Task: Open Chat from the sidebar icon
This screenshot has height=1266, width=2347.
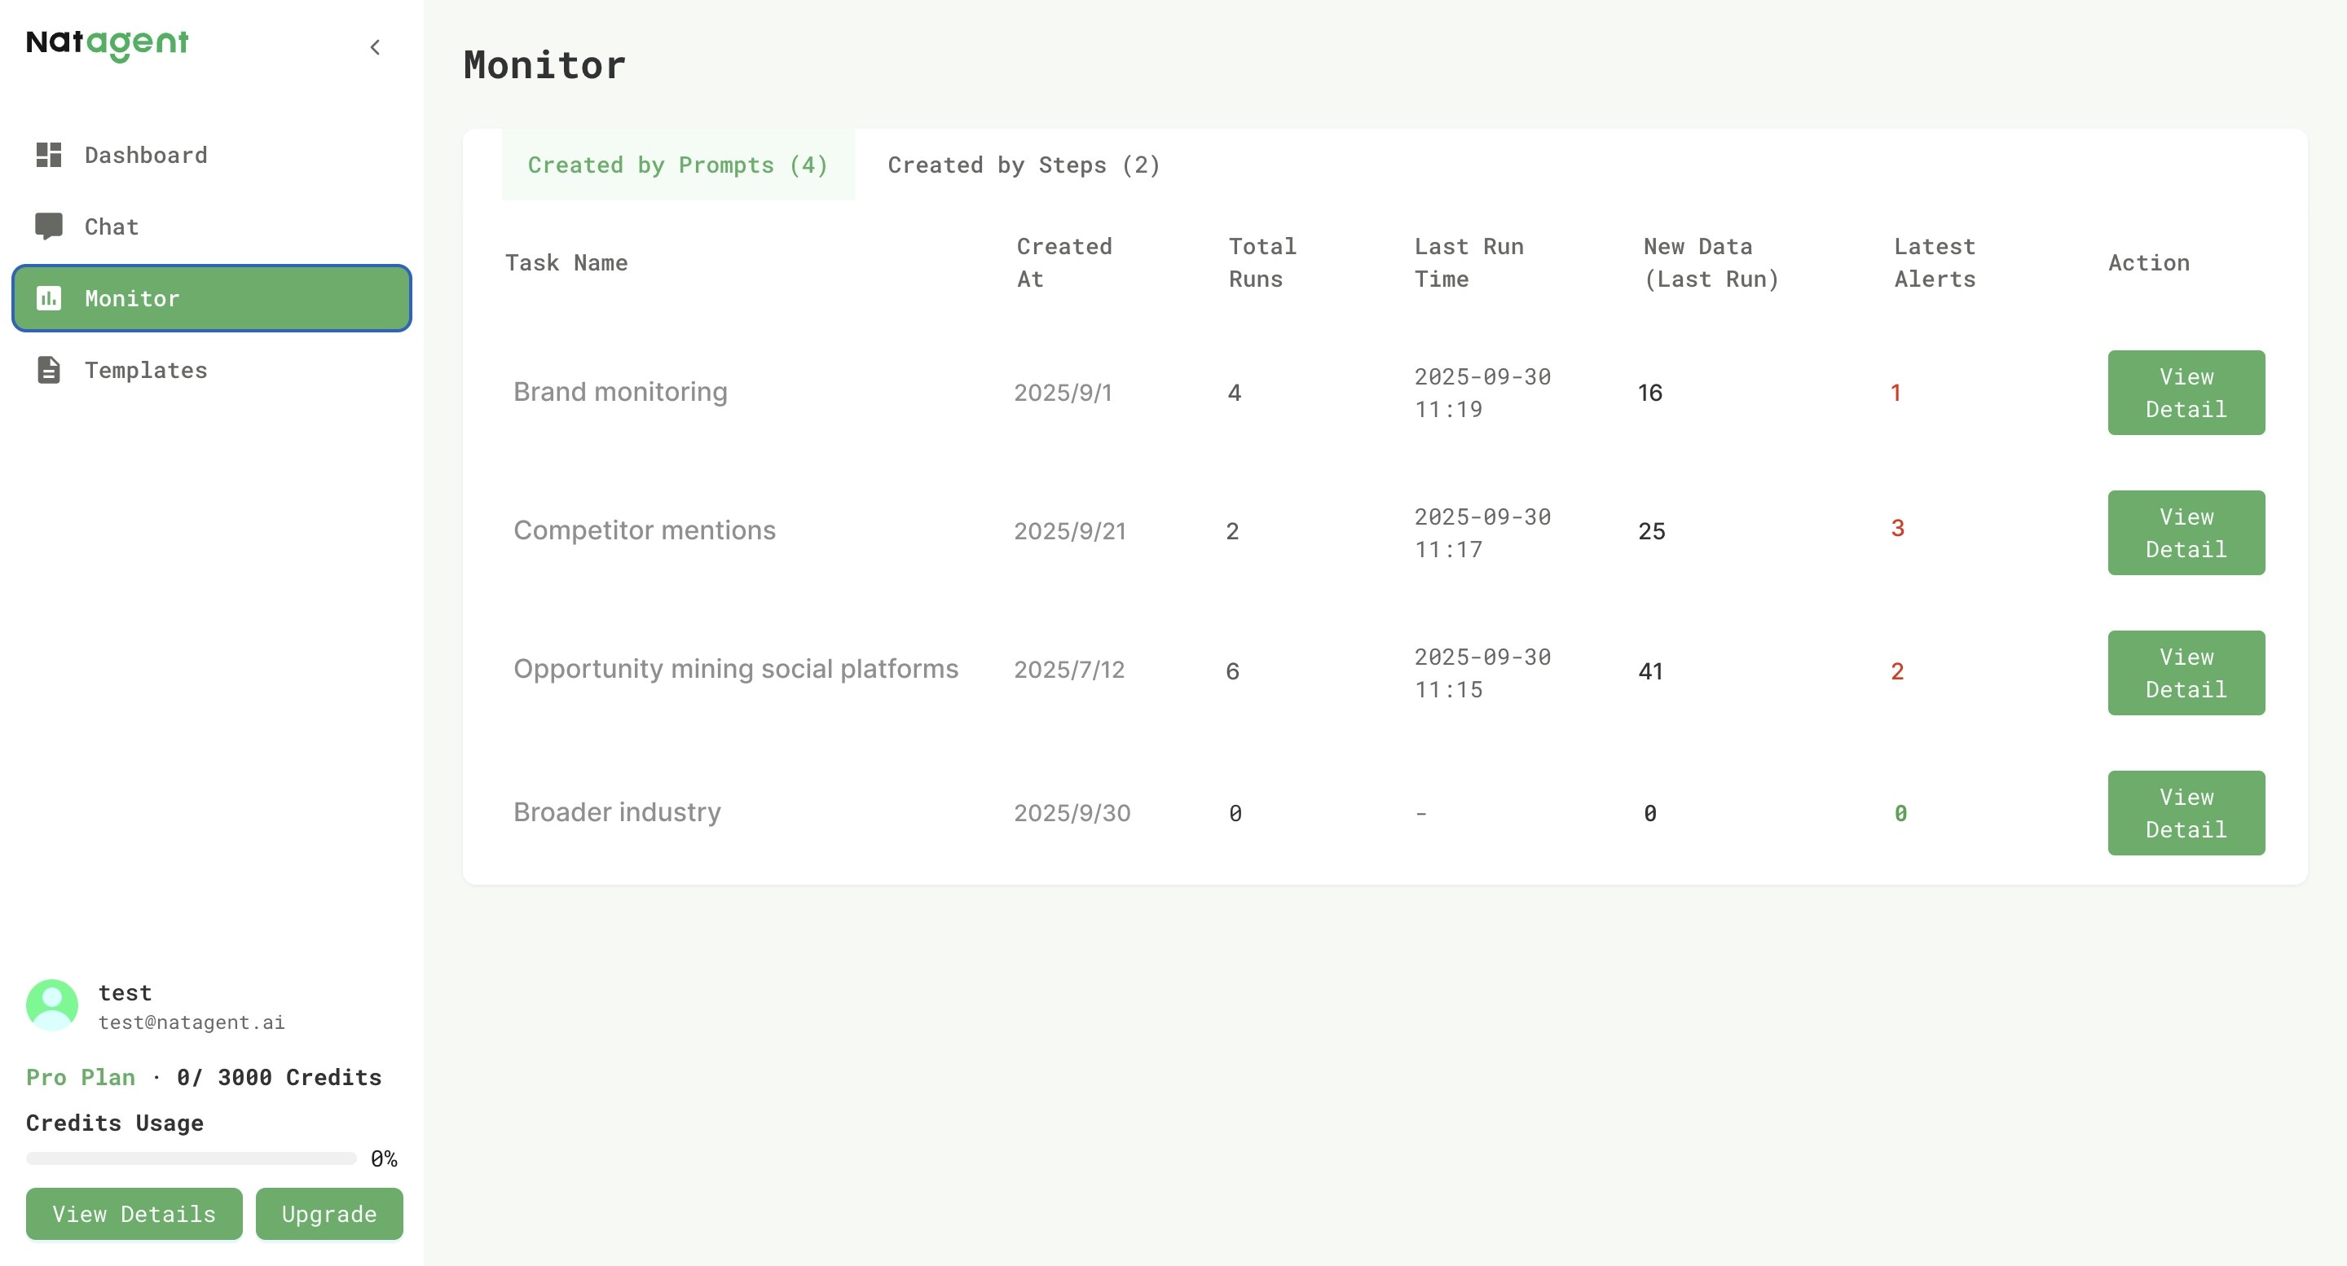Action: (x=50, y=226)
